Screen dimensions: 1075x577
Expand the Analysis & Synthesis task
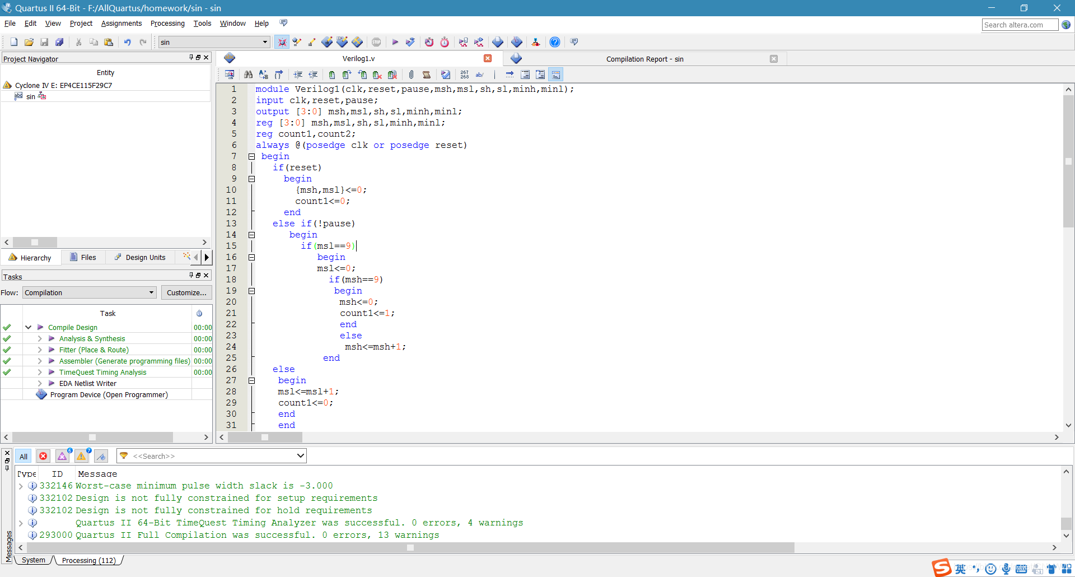40,338
